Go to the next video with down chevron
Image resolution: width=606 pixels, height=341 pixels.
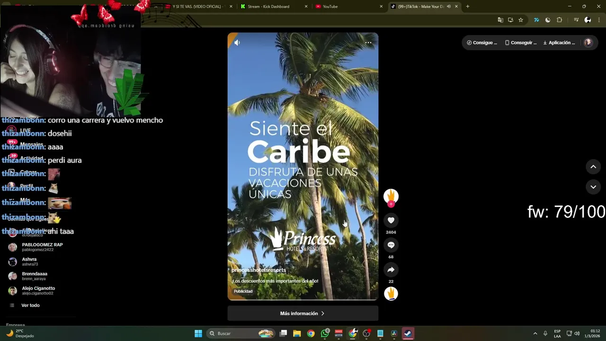(x=593, y=187)
